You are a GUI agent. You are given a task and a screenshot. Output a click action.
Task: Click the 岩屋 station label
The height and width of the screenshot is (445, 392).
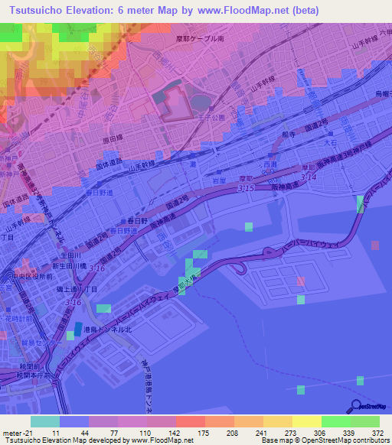(x=219, y=180)
